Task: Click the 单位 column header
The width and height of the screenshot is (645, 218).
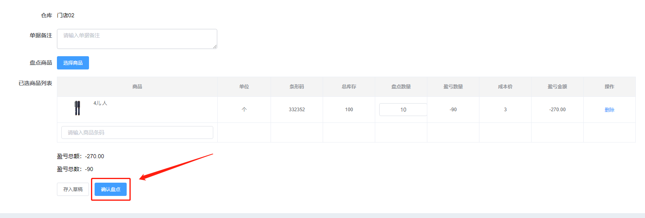Action: click(244, 87)
